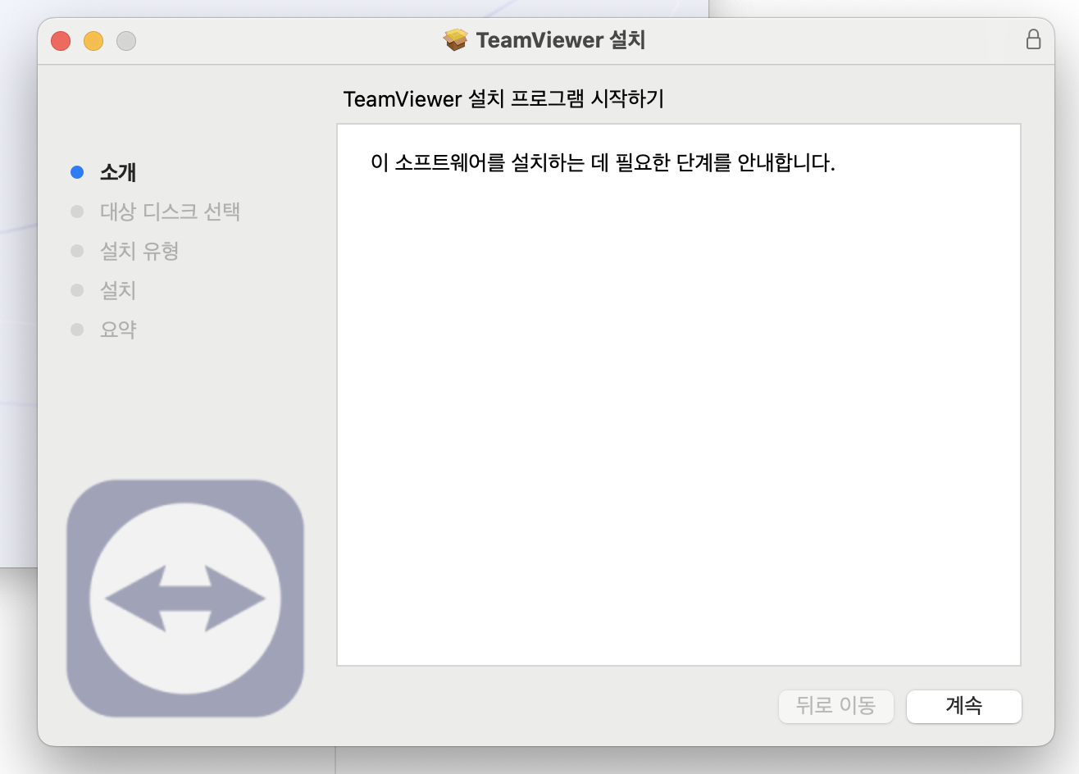Click the 계속 button to continue
Image resolution: width=1079 pixels, height=774 pixels.
tap(963, 706)
